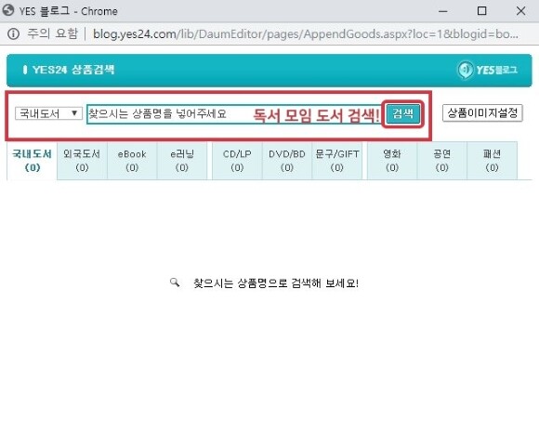Click the 검색 button
This screenshot has width=539, height=421.
403,113
